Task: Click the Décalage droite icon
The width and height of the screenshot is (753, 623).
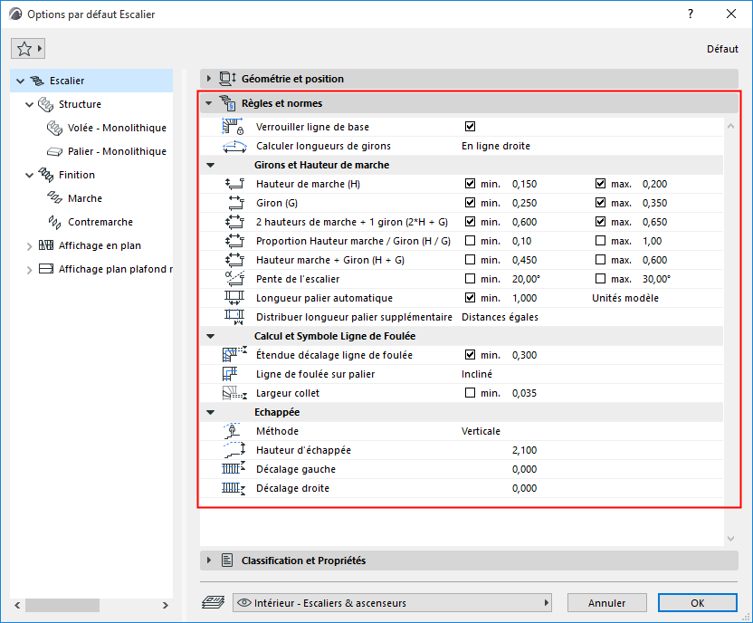Action: pyautogui.click(x=234, y=488)
